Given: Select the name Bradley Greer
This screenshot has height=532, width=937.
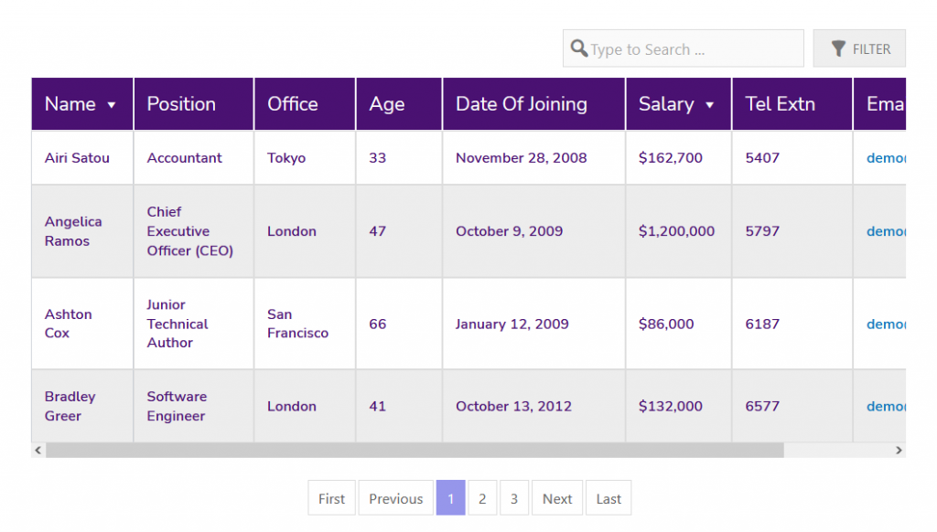Looking at the screenshot, I should pyautogui.click(x=70, y=406).
